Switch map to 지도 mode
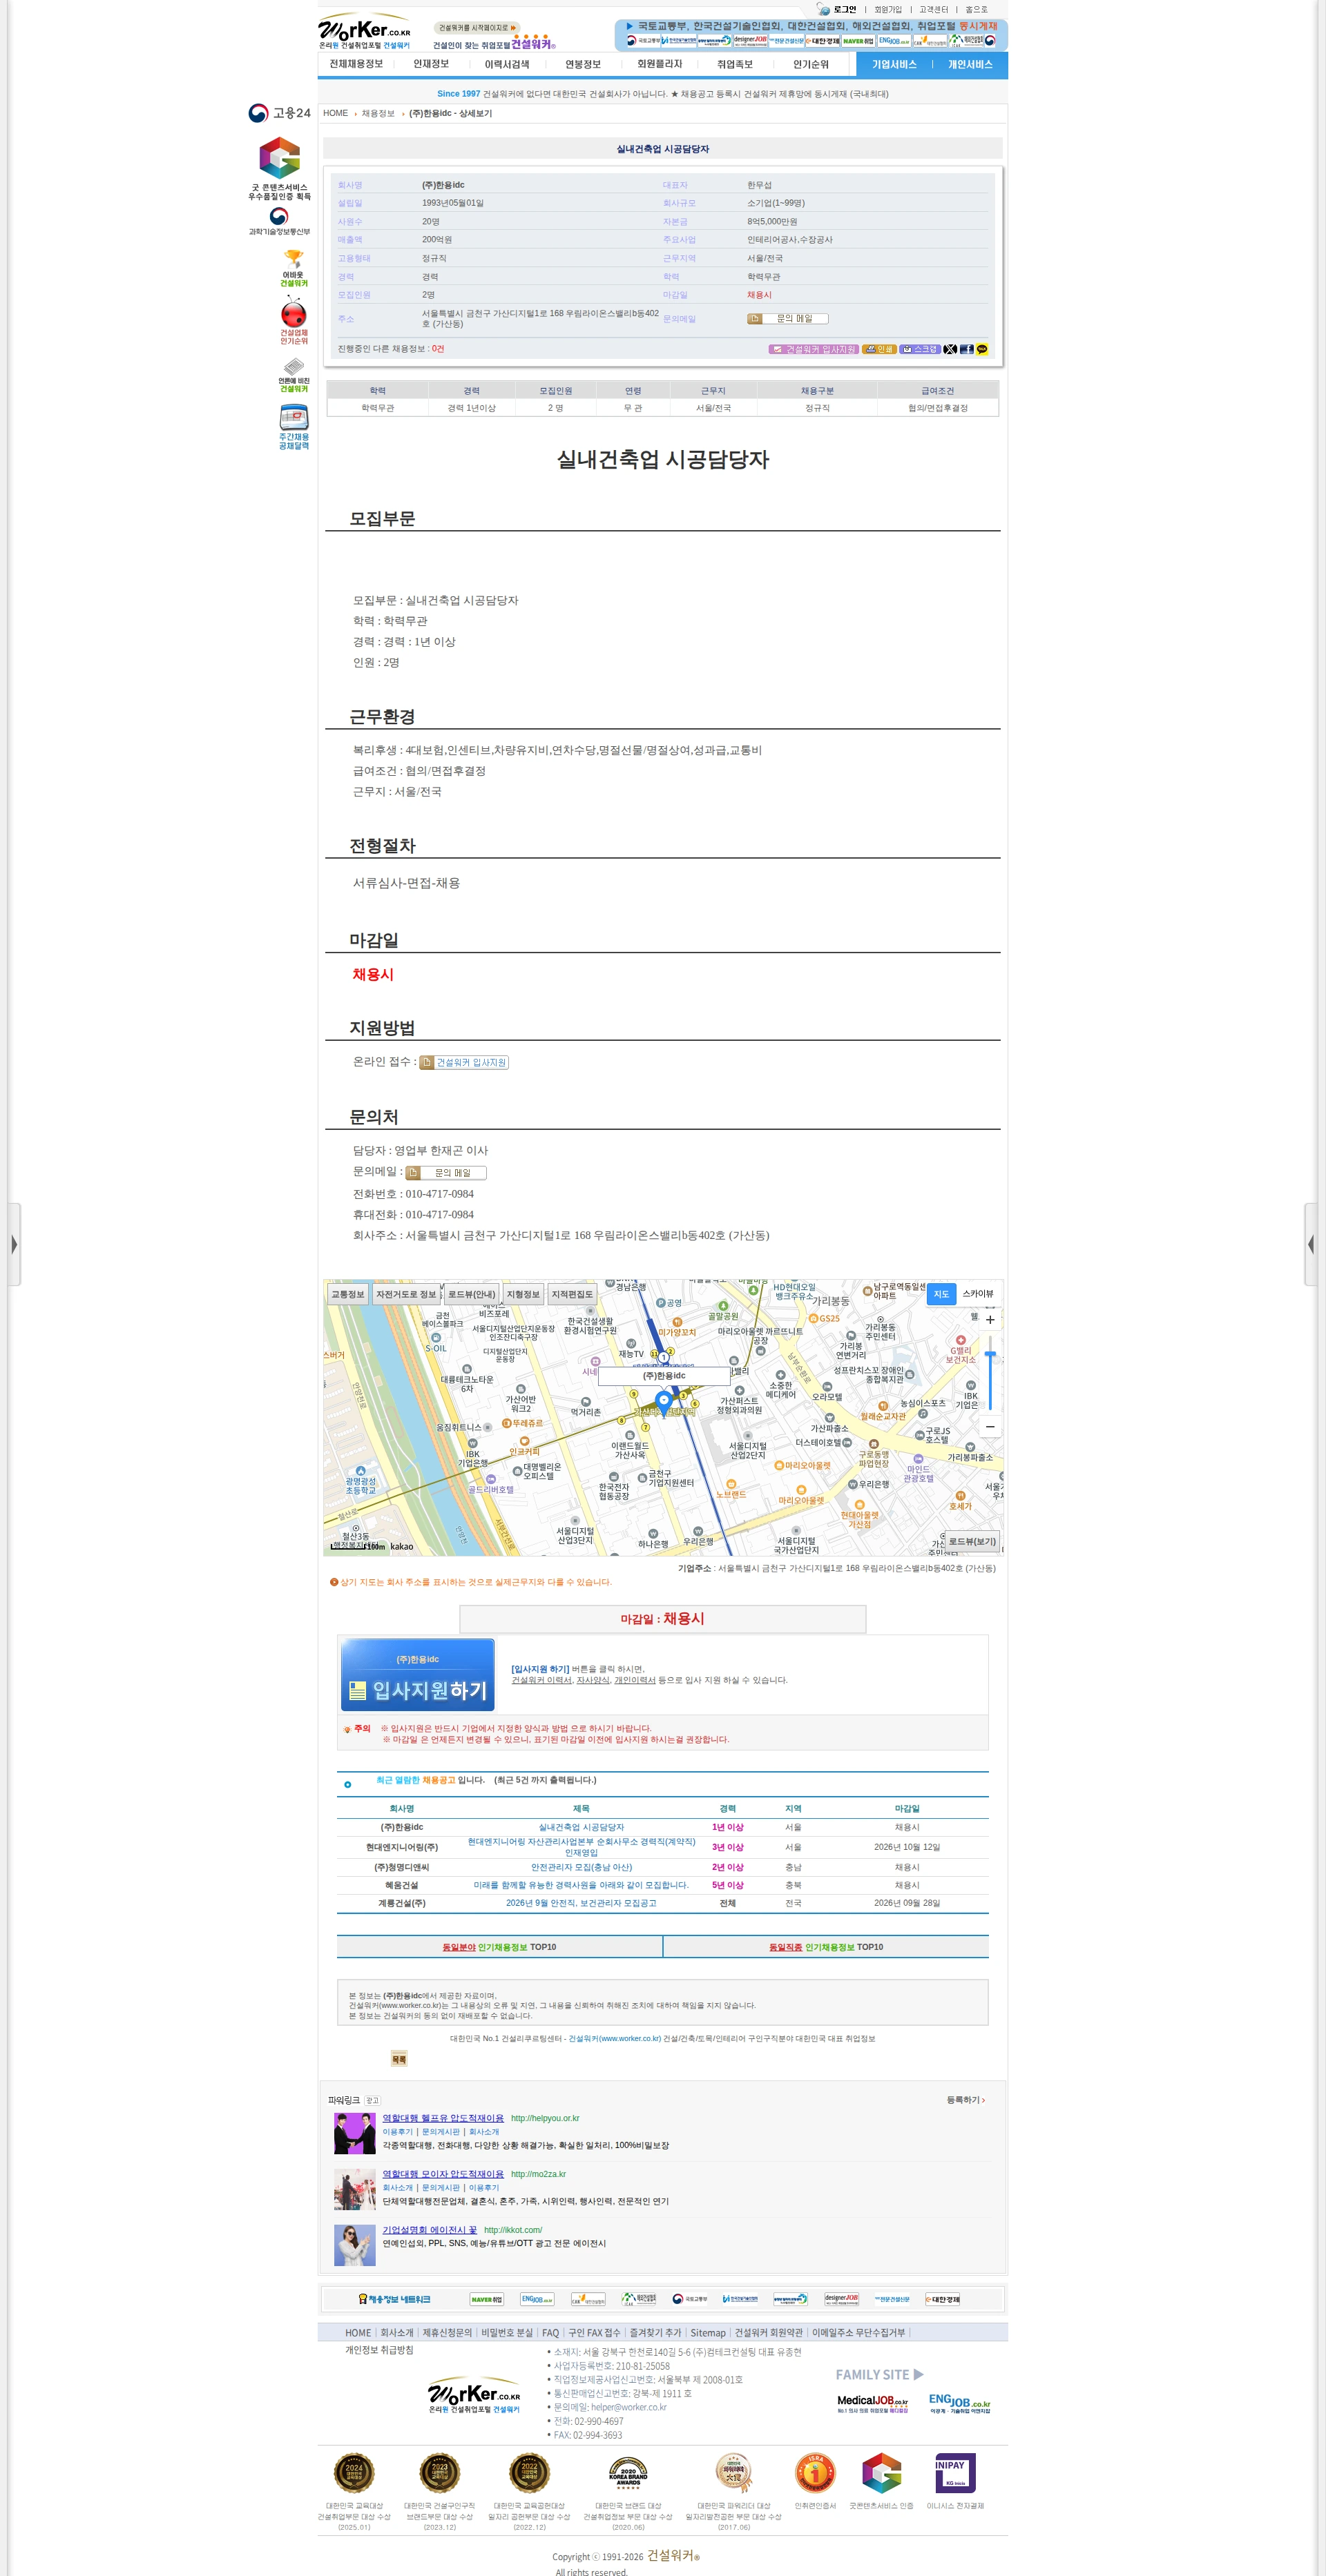 tap(941, 1294)
